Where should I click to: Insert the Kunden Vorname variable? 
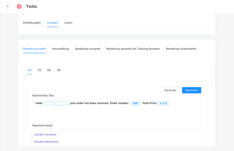coord(45,135)
